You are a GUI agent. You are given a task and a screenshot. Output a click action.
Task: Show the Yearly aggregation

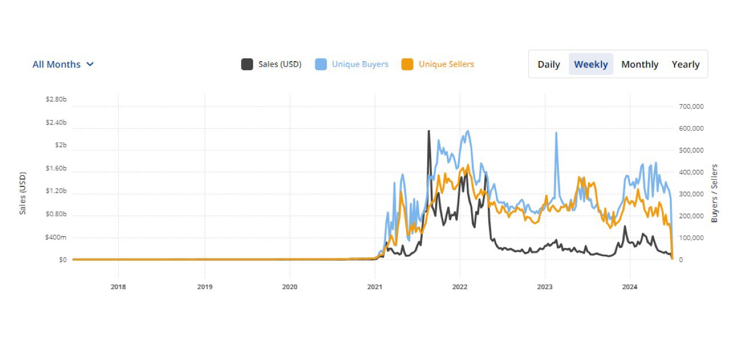tap(685, 64)
